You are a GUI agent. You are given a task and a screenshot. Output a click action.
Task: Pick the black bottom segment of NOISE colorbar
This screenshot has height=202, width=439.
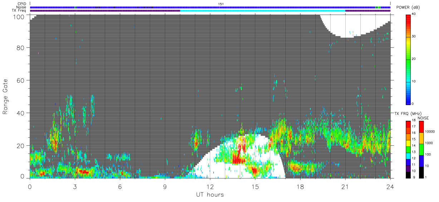tap(421, 172)
